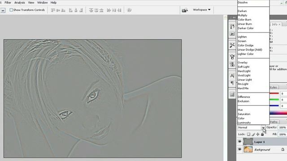
Task: Click Distribute Top Edges icon
Action: [91, 10]
